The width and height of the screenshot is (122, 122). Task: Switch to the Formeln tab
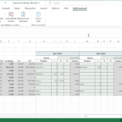[6, 8]
